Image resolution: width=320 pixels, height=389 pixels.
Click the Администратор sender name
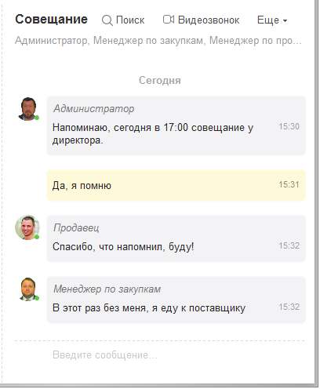(x=94, y=108)
